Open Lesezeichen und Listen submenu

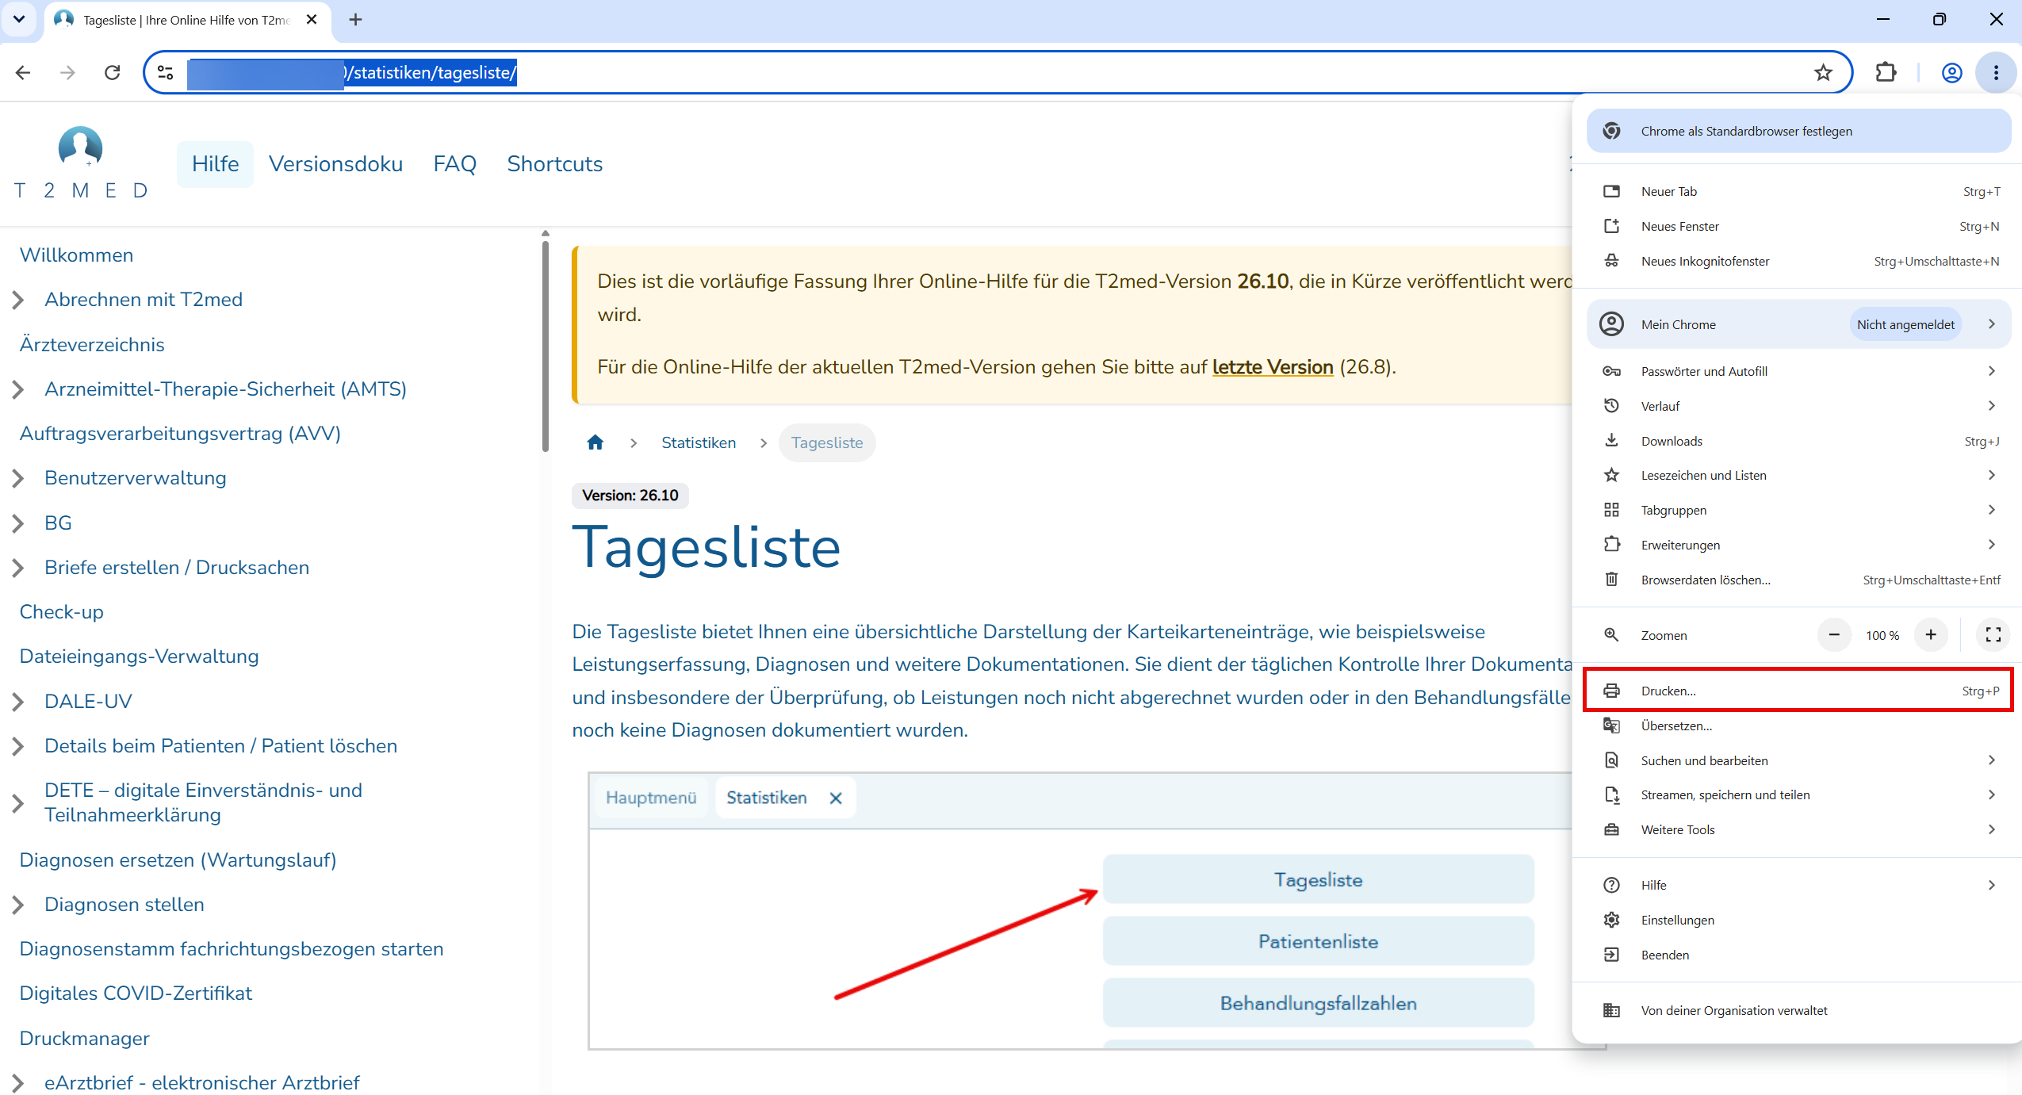pos(1798,475)
